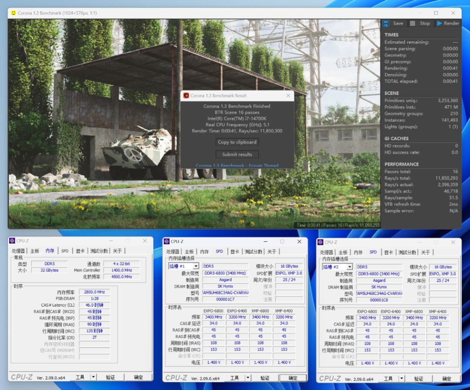Click TOTAL elapsed value 0:00:41

450,81
